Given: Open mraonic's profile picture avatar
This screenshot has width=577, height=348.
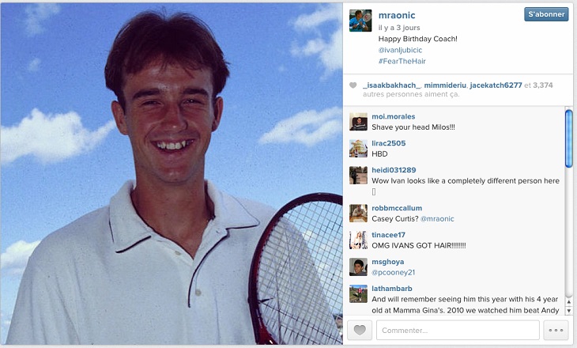Looking at the screenshot, I should pyautogui.click(x=360, y=21).
